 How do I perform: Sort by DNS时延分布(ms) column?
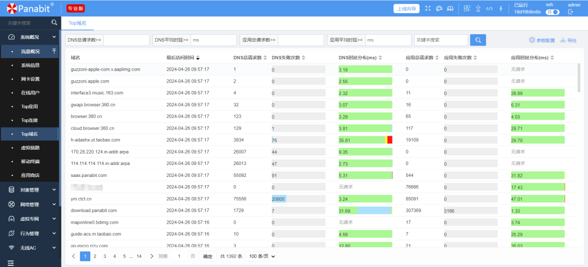[380, 58]
